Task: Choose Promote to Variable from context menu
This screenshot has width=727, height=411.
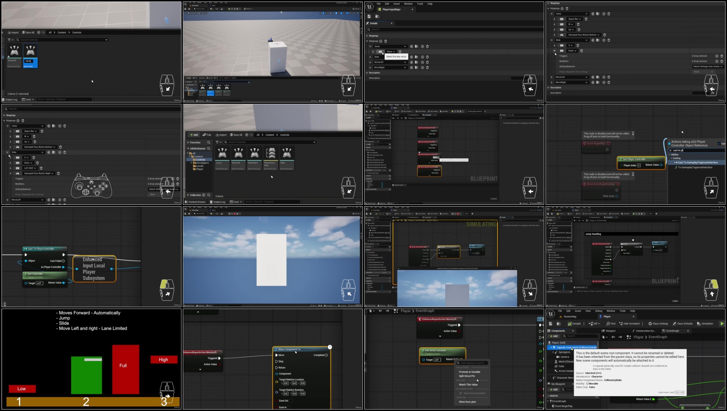Action: click(469, 372)
